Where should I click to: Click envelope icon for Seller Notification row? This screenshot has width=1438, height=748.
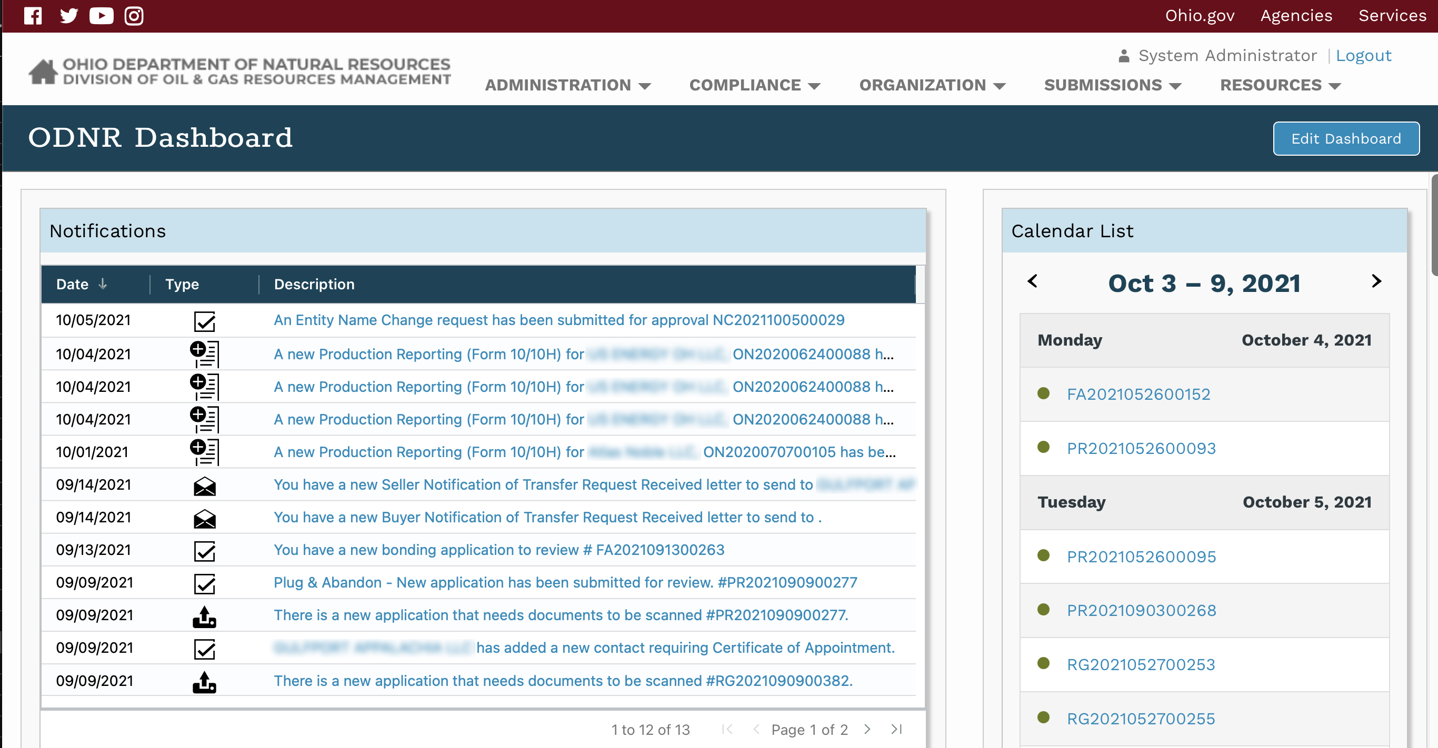(205, 486)
